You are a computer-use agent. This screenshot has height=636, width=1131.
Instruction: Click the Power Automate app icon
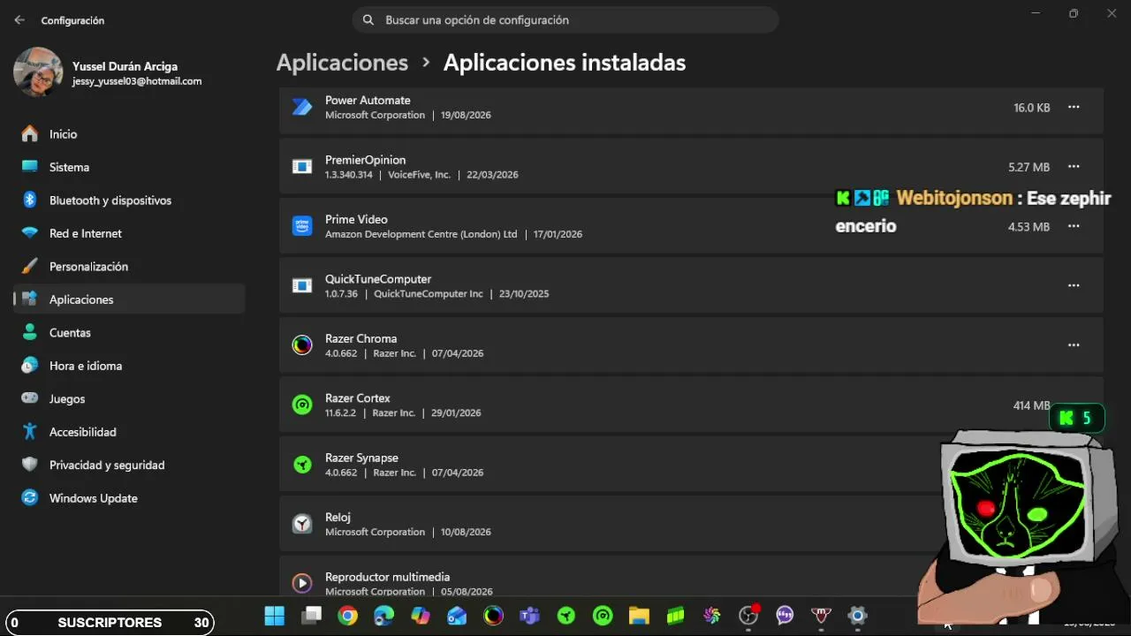pos(302,107)
